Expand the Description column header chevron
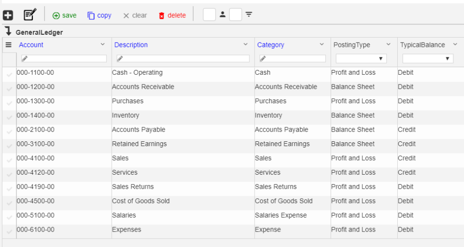Image resolution: width=464 pixels, height=247 pixels. (246, 44)
